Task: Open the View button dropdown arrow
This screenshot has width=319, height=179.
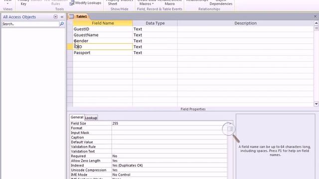Action: point(7,3)
